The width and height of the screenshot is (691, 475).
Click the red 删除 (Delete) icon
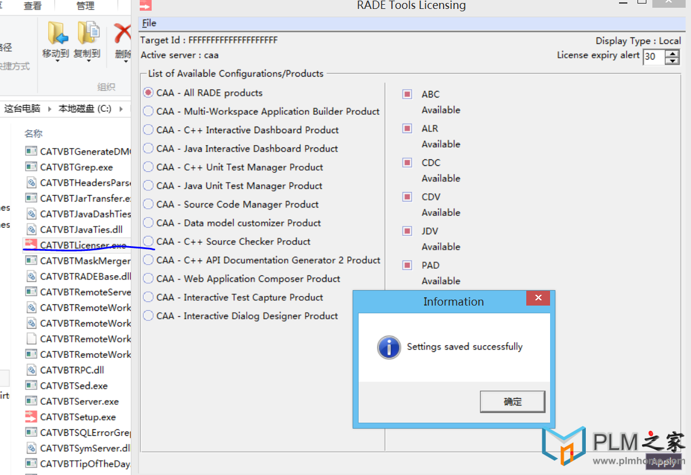click(123, 33)
